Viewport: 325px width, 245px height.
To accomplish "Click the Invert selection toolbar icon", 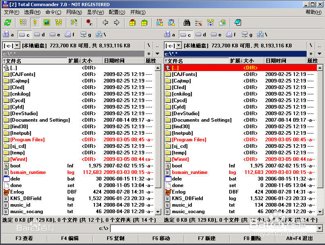I will 74,22.
